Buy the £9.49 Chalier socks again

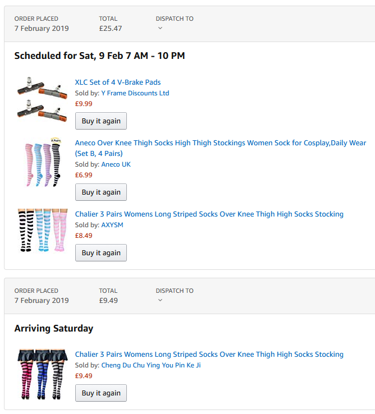pos(101,393)
